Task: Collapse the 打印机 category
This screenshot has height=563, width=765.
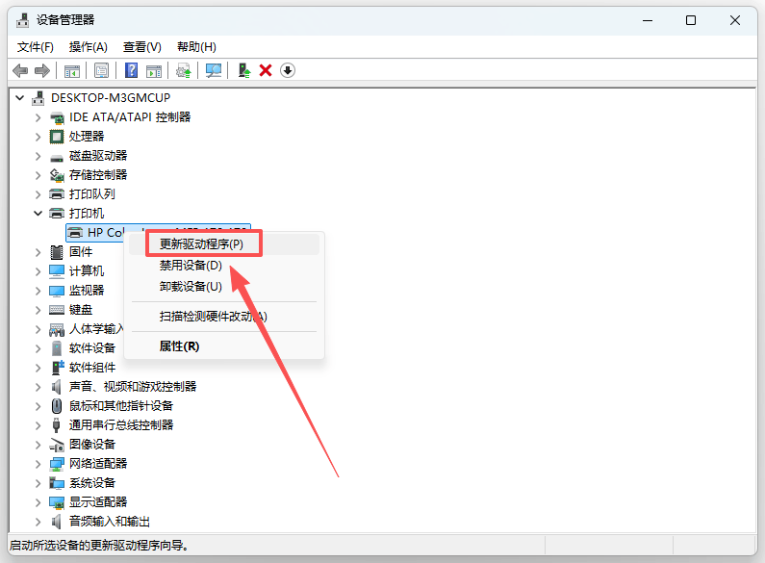Action: (x=38, y=214)
